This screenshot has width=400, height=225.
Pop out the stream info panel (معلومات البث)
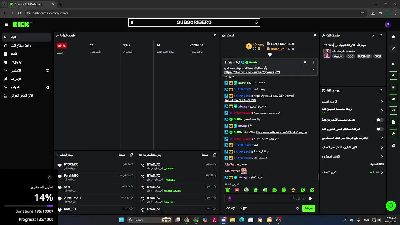click(x=381, y=36)
